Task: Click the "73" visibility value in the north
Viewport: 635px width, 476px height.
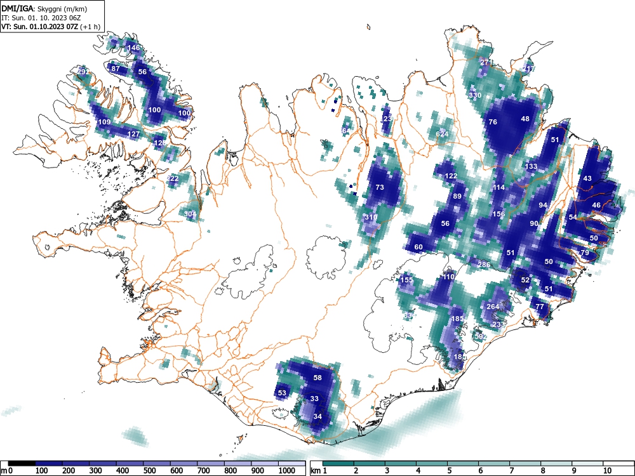Action: (x=380, y=187)
